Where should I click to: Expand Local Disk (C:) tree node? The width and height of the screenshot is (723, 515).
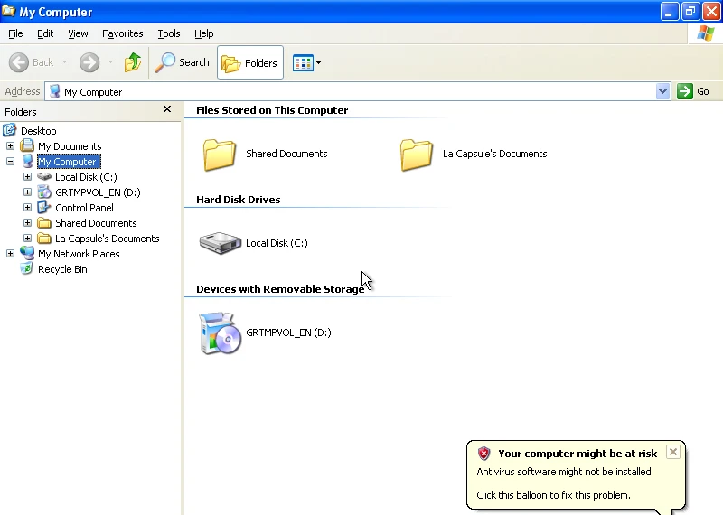pos(27,176)
